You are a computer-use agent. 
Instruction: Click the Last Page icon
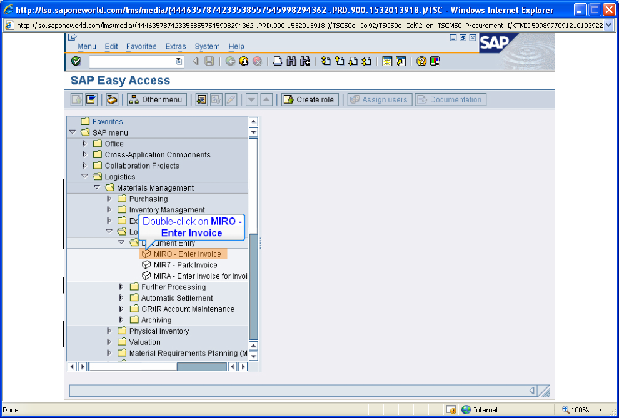(366, 61)
